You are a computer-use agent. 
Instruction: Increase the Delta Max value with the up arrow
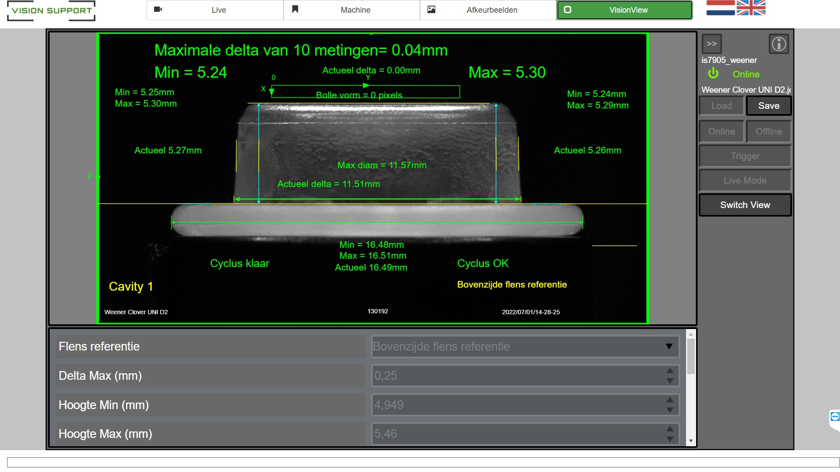670,371
